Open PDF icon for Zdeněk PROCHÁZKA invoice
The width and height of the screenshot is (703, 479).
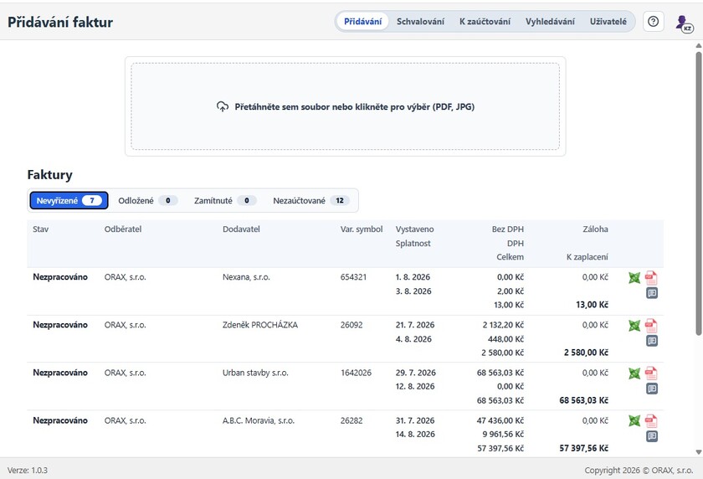coord(651,326)
